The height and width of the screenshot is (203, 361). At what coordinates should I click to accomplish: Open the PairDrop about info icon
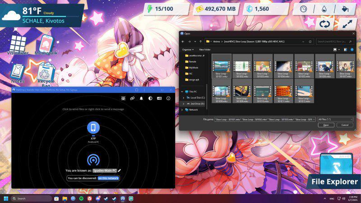tap(168, 98)
